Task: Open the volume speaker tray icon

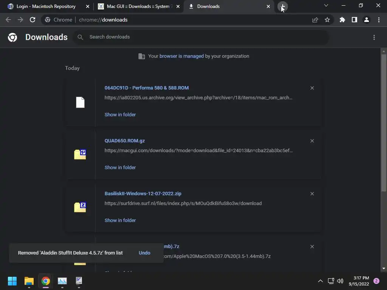Action: 340,281
